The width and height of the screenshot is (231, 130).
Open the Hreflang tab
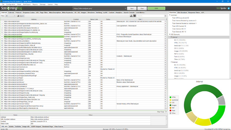[x=99, y=13]
